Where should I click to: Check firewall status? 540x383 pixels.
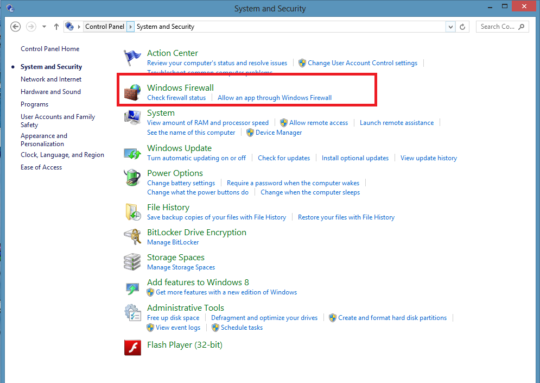click(176, 98)
